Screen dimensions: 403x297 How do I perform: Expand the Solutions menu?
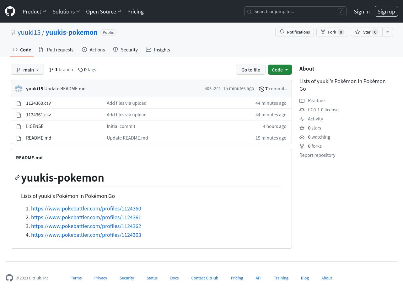[66, 11]
